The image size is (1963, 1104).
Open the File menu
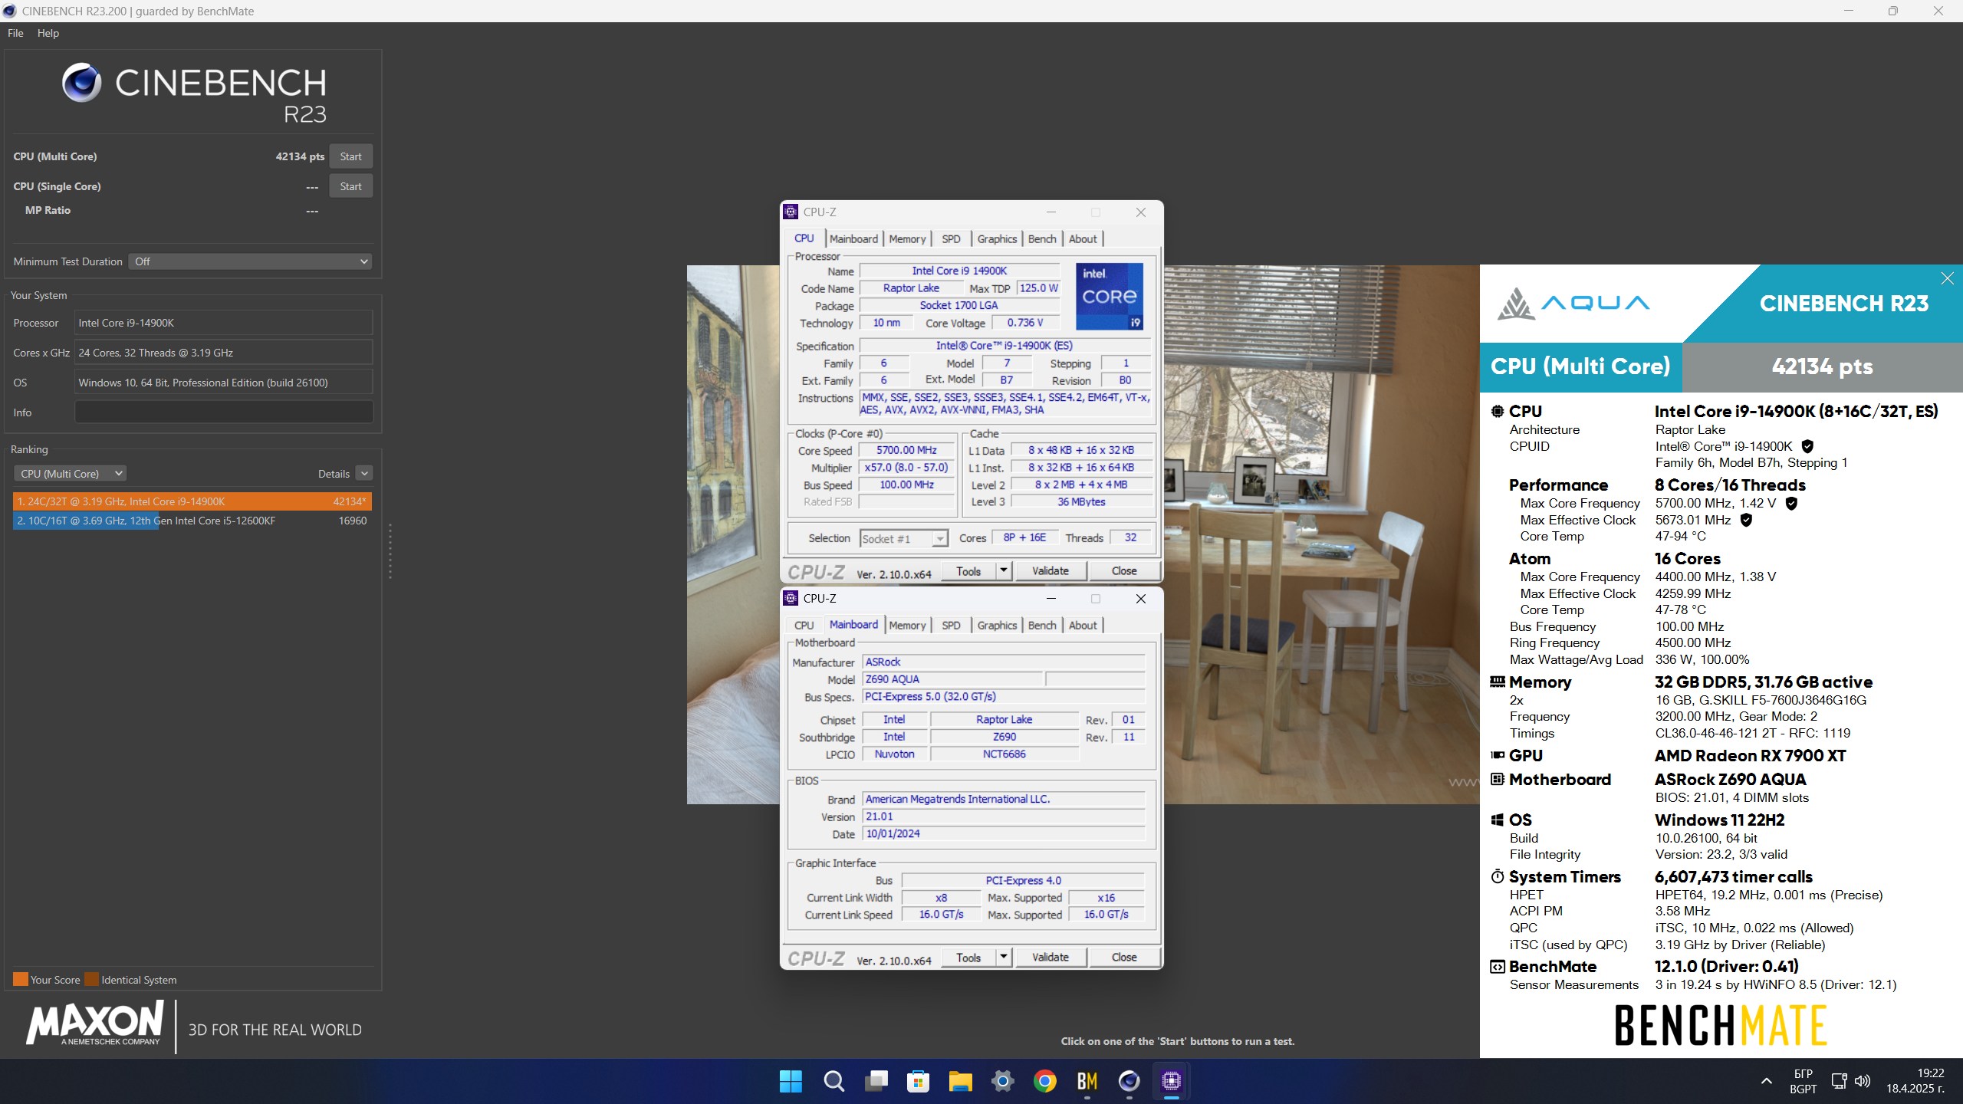pyautogui.click(x=15, y=33)
